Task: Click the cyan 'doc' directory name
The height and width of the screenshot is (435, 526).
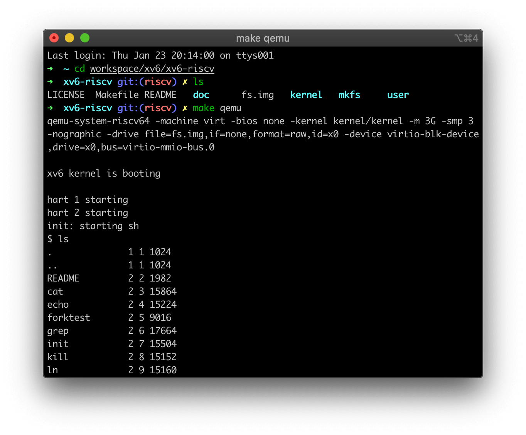Action: (201, 95)
